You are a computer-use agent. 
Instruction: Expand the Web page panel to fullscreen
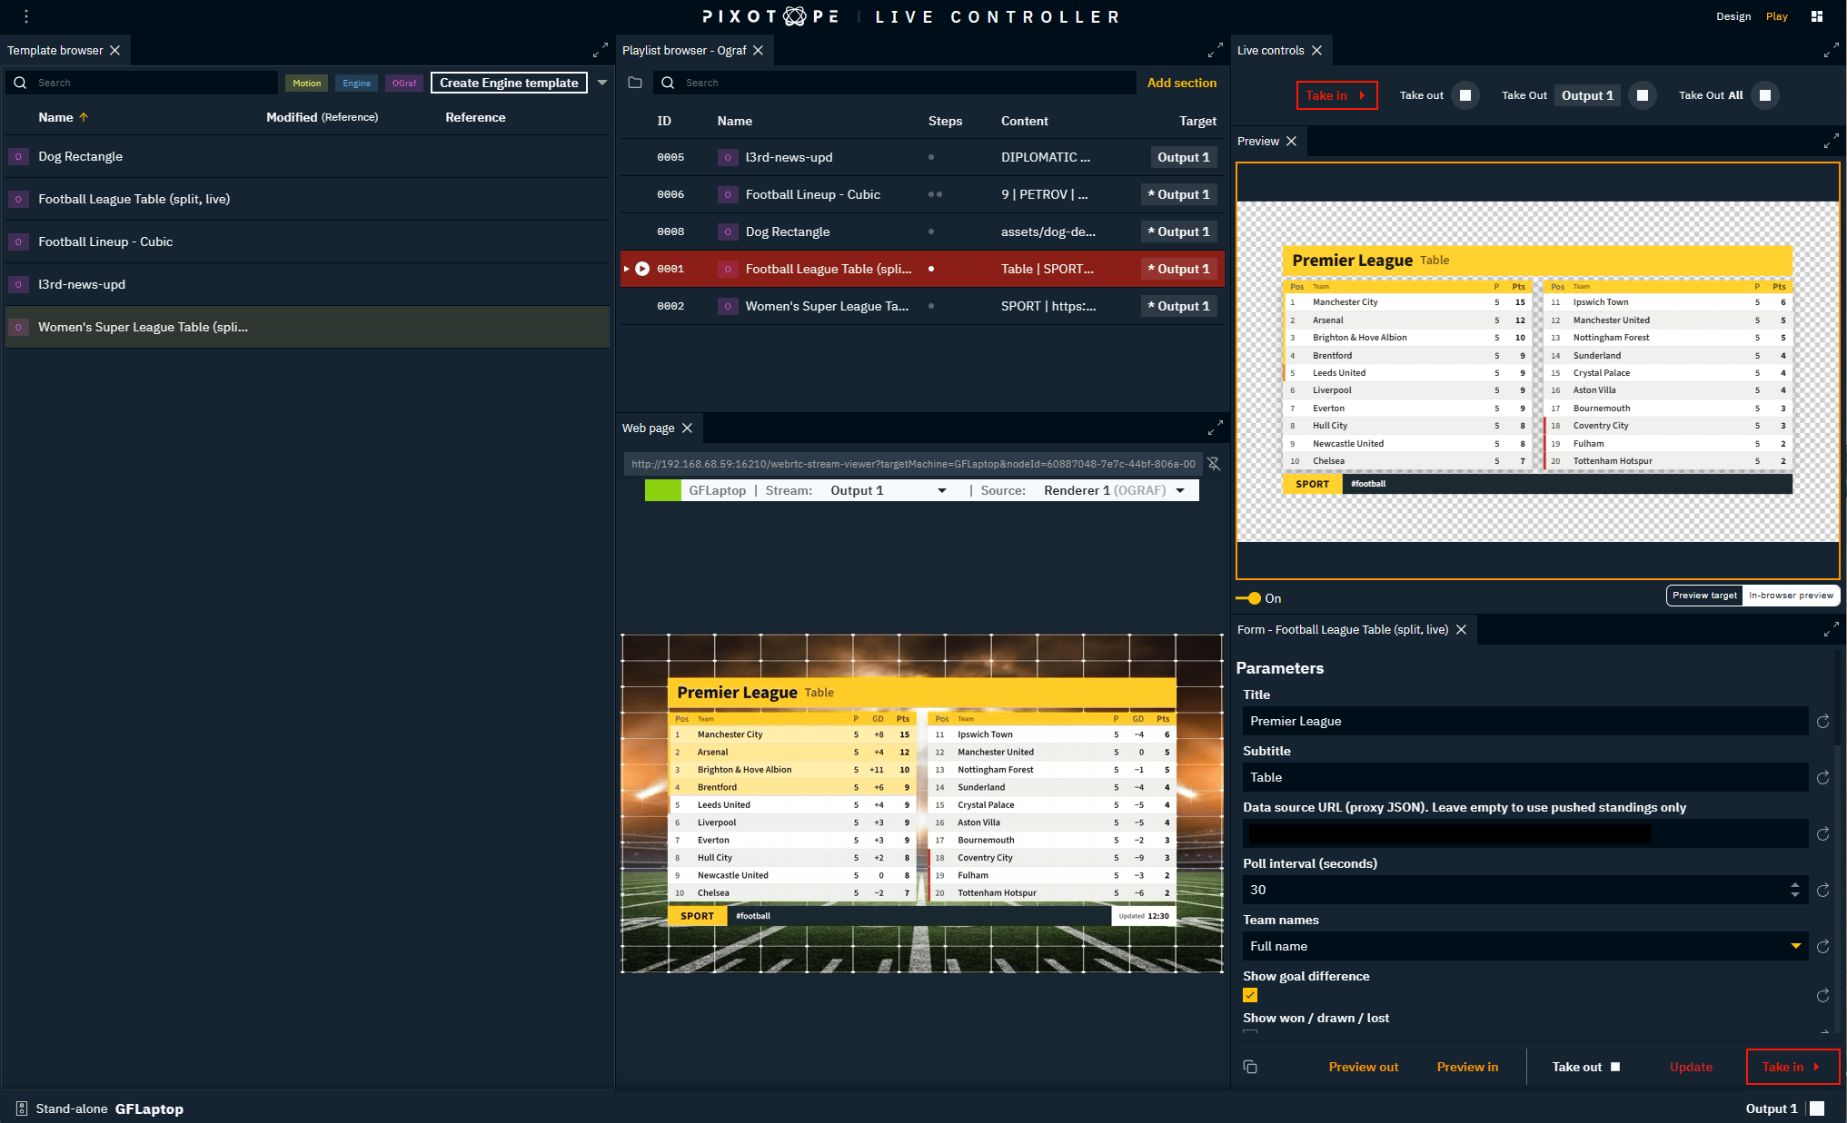tap(1216, 428)
